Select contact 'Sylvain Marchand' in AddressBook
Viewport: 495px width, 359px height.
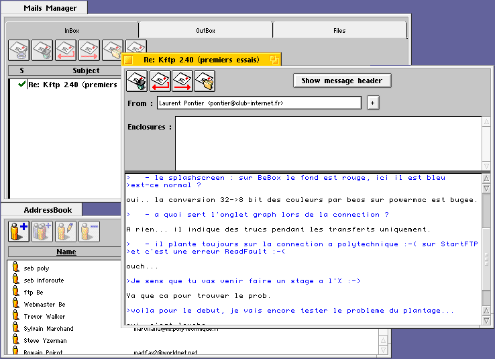[x=48, y=328]
